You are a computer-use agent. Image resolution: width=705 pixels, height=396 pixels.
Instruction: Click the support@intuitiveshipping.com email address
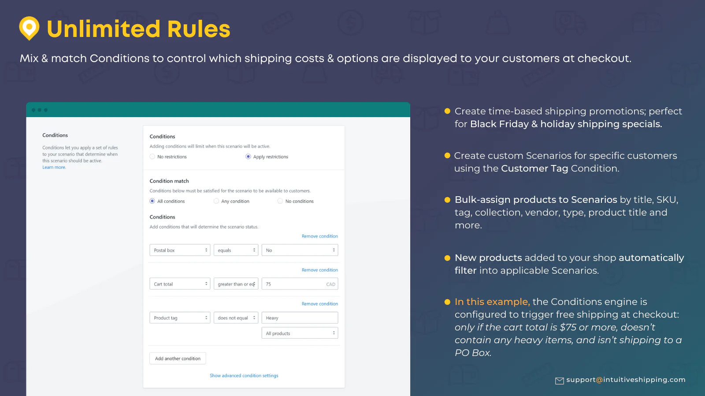pyautogui.click(x=626, y=380)
